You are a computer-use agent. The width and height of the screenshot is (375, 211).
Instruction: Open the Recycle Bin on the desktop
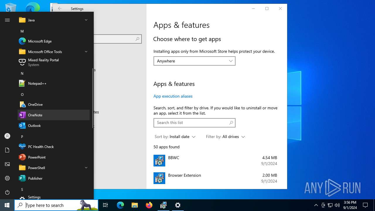[11, 7]
